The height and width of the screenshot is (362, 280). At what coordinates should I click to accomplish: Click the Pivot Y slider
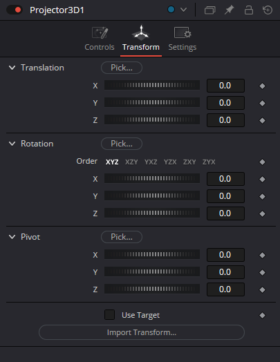click(152, 271)
